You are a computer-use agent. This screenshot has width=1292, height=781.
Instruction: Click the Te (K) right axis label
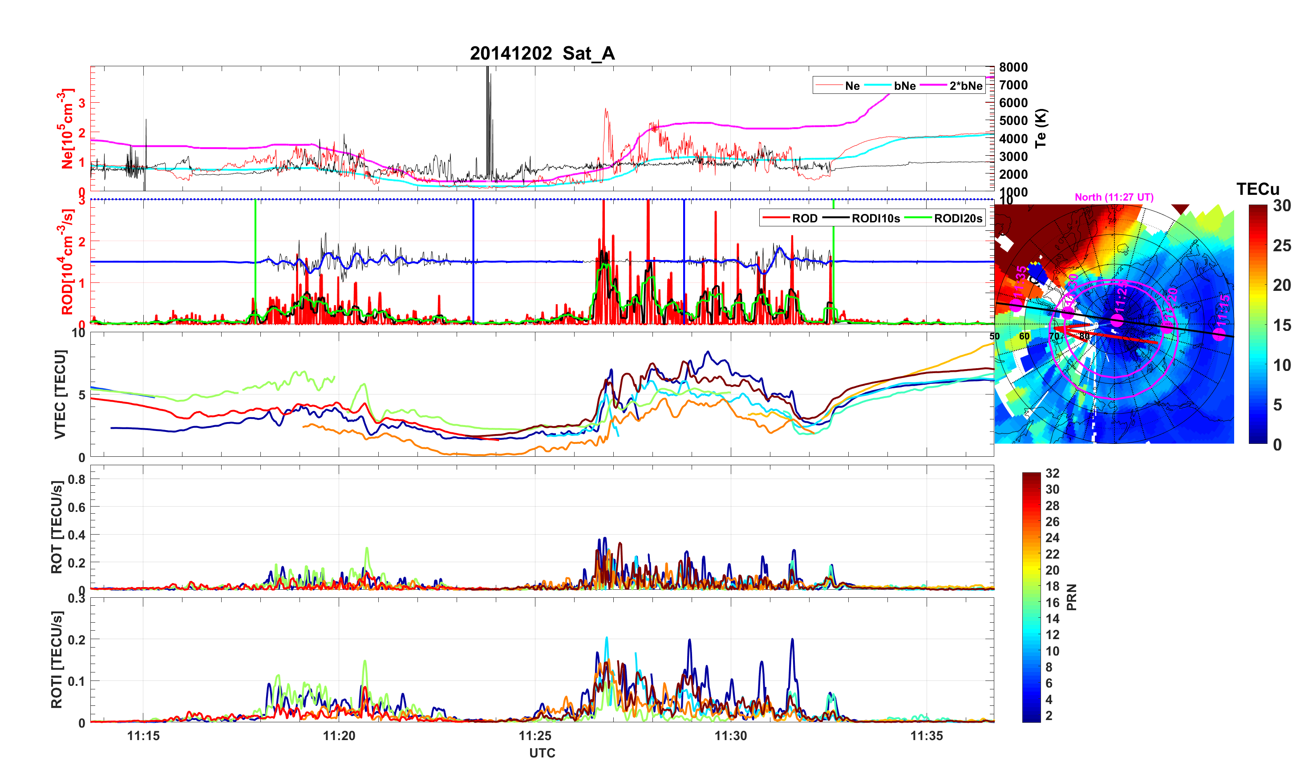pos(1041,129)
